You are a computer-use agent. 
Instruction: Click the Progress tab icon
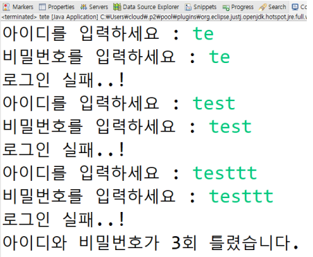226,8
